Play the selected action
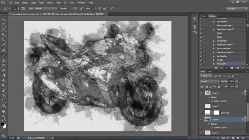249x140 pixels. tap(226, 68)
